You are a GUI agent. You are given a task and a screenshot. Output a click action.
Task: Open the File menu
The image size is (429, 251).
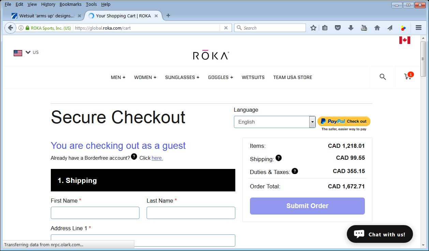click(x=8, y=4)
